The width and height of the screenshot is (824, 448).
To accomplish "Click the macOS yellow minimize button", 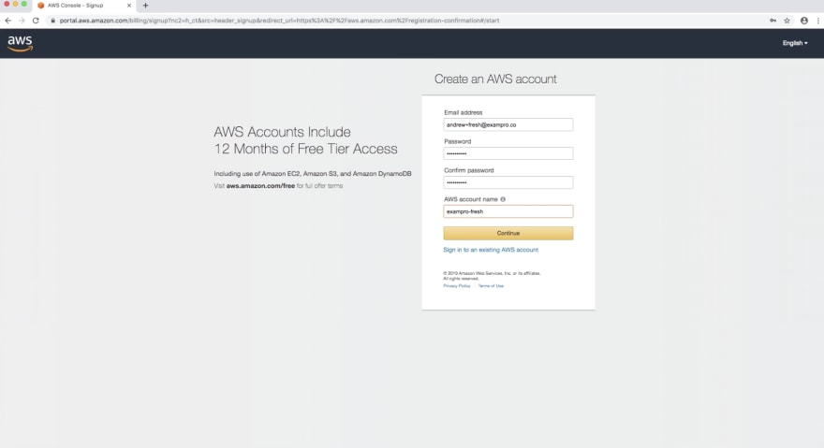I will [x=15, y=4].
